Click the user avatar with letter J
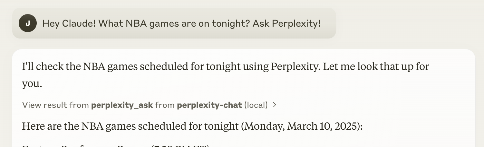This screenshot has height=147, width=484. tap(28, 23)
